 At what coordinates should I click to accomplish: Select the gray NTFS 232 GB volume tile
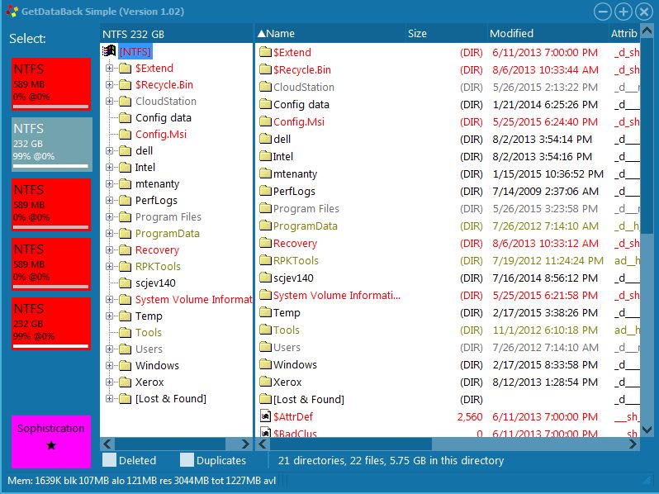(x=51, y=144)
